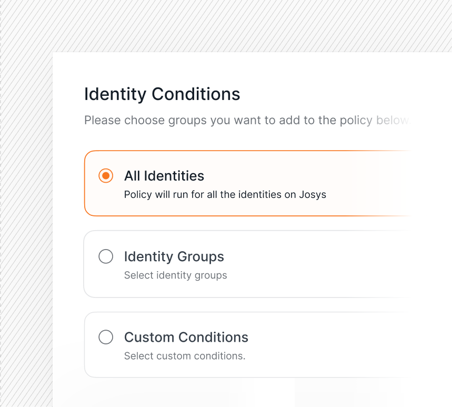Click the "Select custom conditions." description
The image size is (452, 407).
185,356
